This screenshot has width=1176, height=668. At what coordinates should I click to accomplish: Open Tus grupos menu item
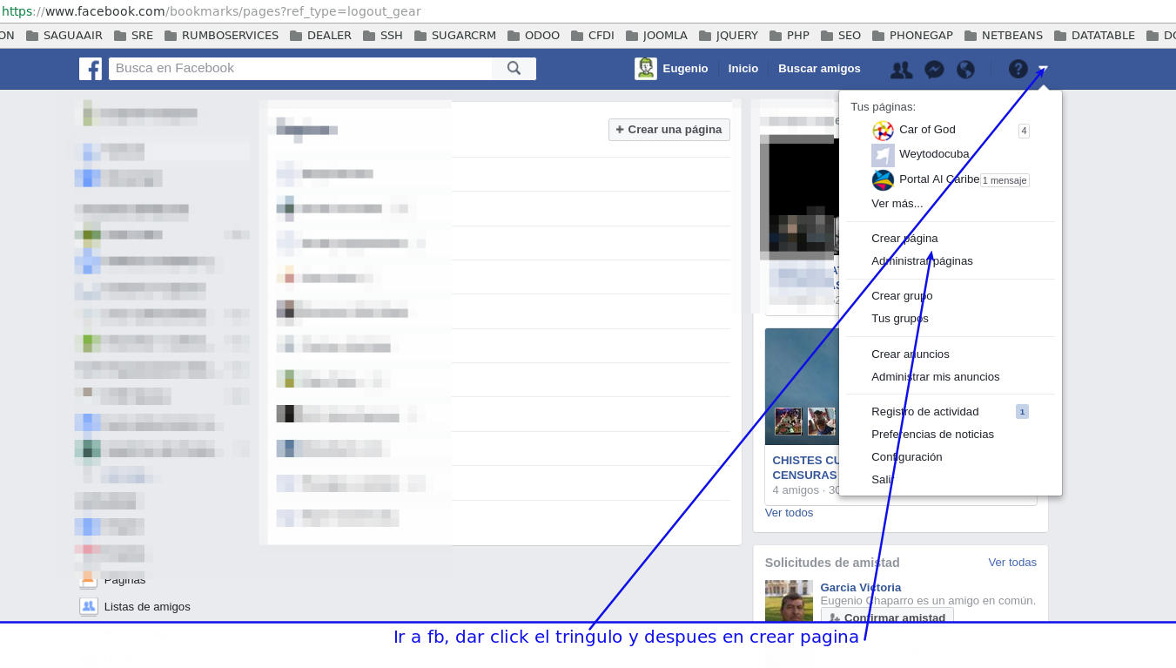[900, 319]
